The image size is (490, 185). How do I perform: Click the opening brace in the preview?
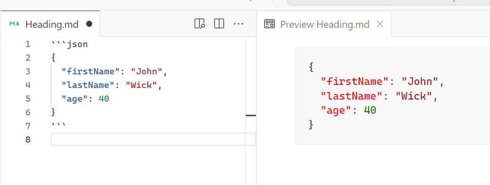(311, 67)
